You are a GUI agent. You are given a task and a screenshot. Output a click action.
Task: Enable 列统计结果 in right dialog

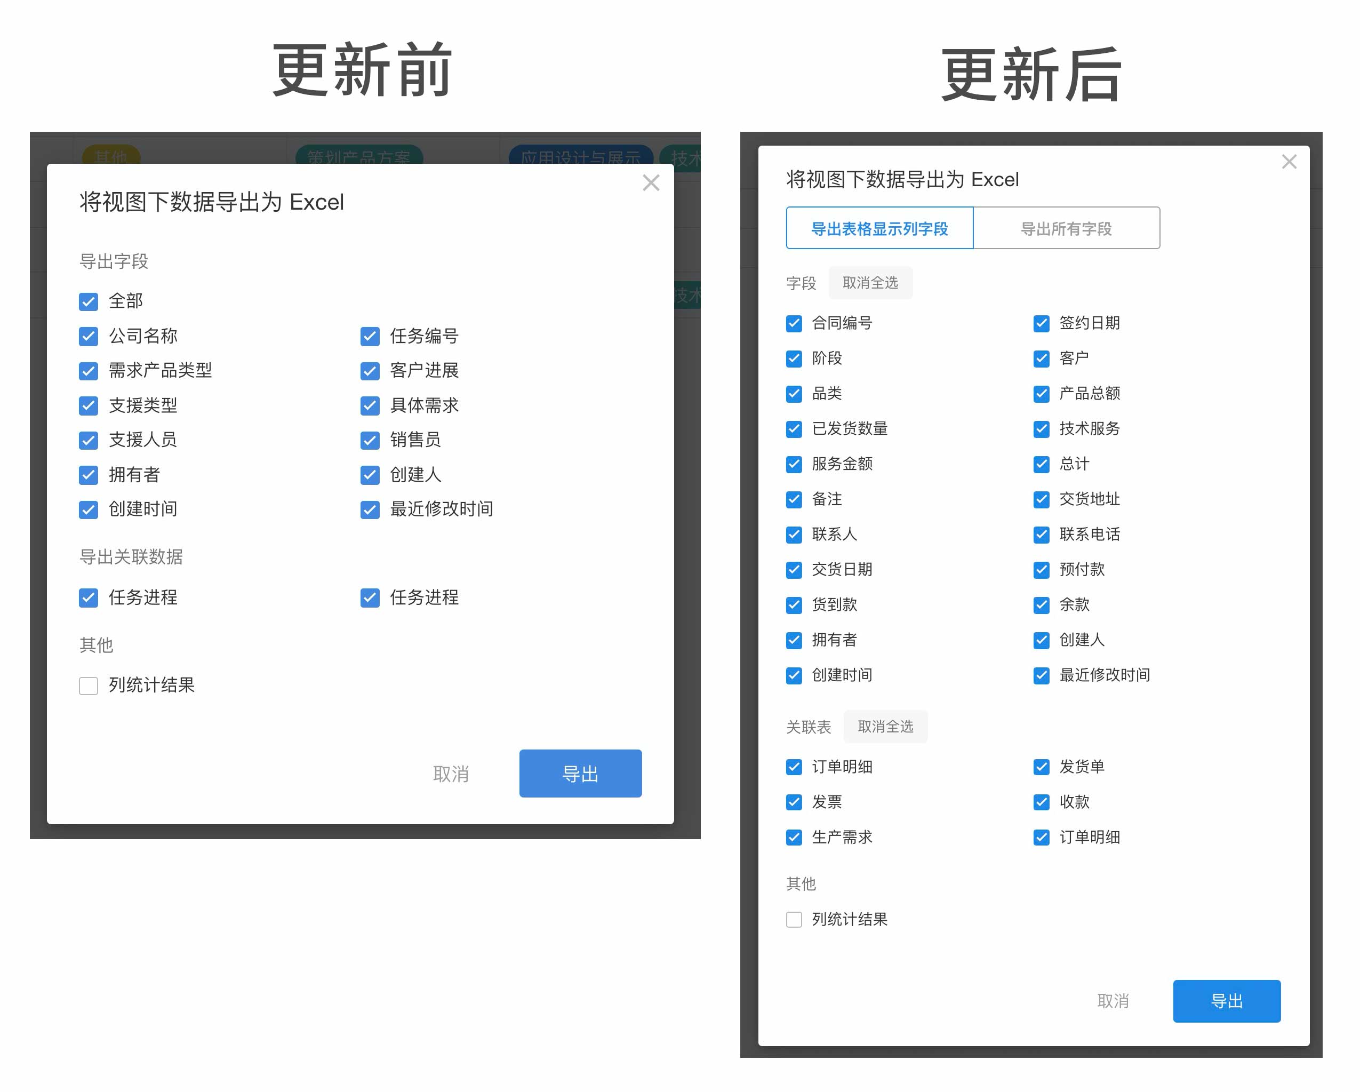(x=794, y=920)
